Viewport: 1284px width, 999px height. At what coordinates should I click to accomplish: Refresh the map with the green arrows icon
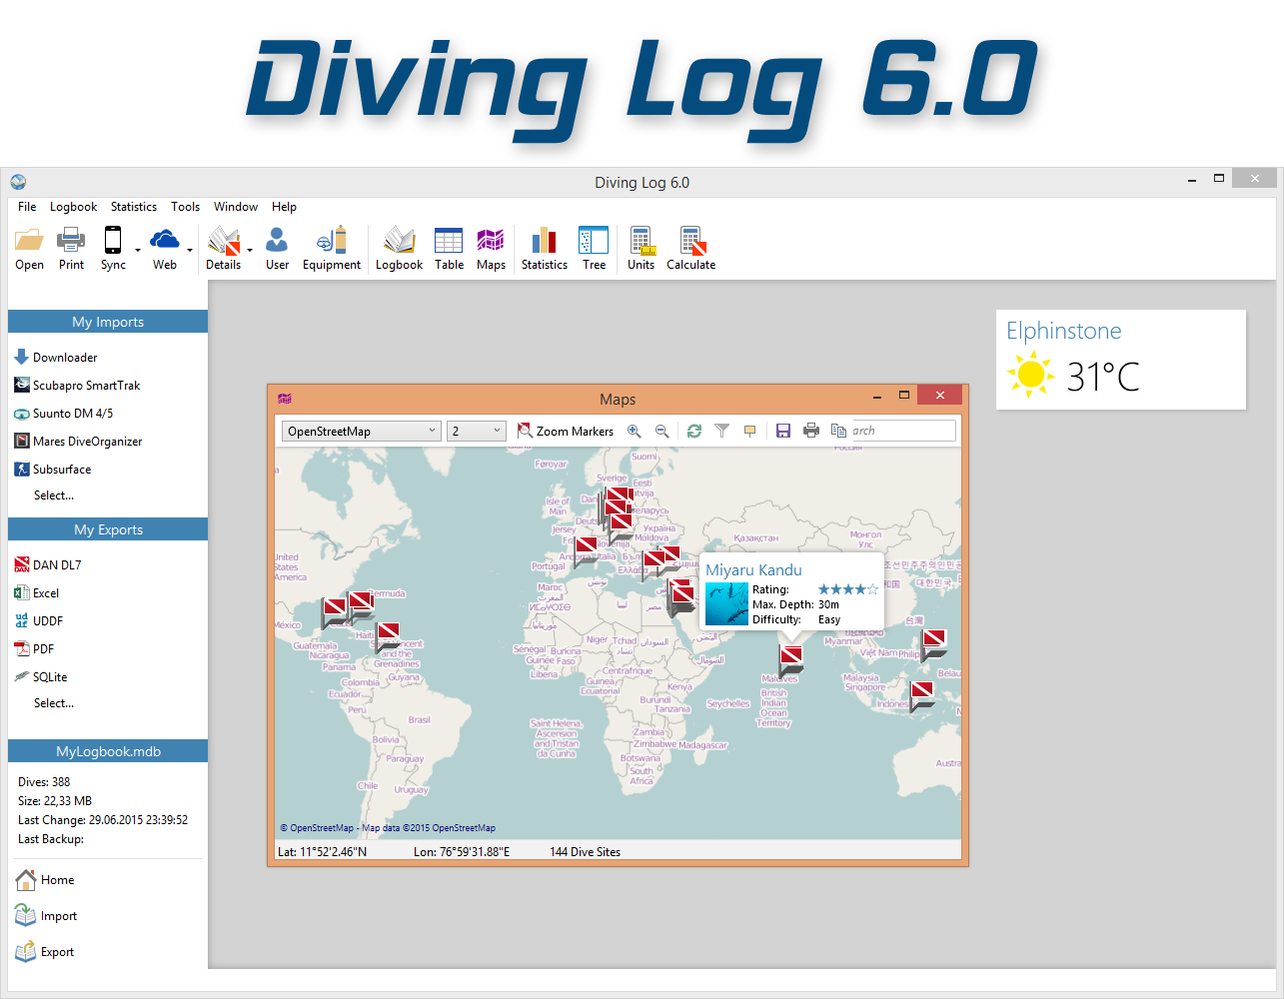pyautogui.click(x=693, y=431)
